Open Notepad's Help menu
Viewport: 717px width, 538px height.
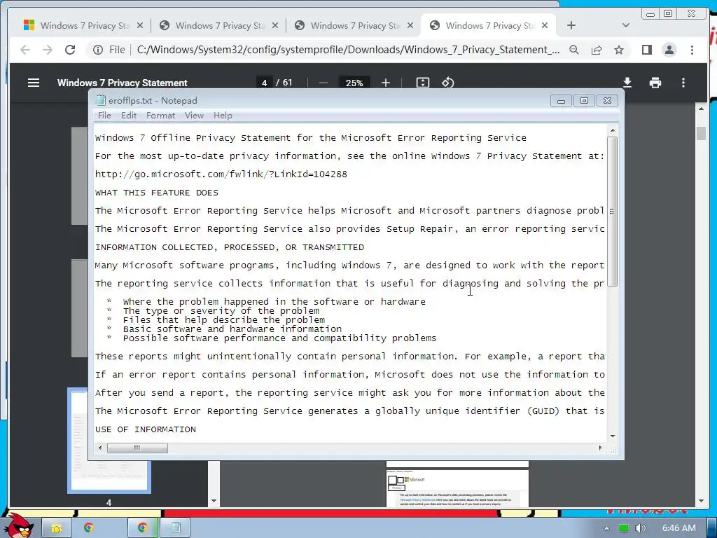pos(223,116)
